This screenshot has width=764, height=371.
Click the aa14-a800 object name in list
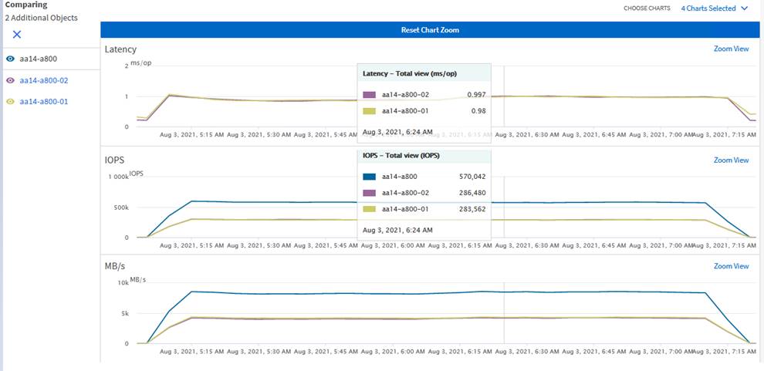coord(39,59)
